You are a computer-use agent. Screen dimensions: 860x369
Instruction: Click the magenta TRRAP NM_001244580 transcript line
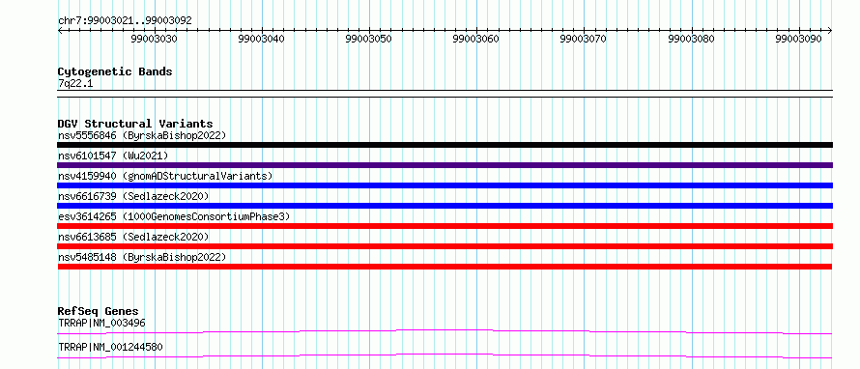pyautogui.click(x=444, y=355)
